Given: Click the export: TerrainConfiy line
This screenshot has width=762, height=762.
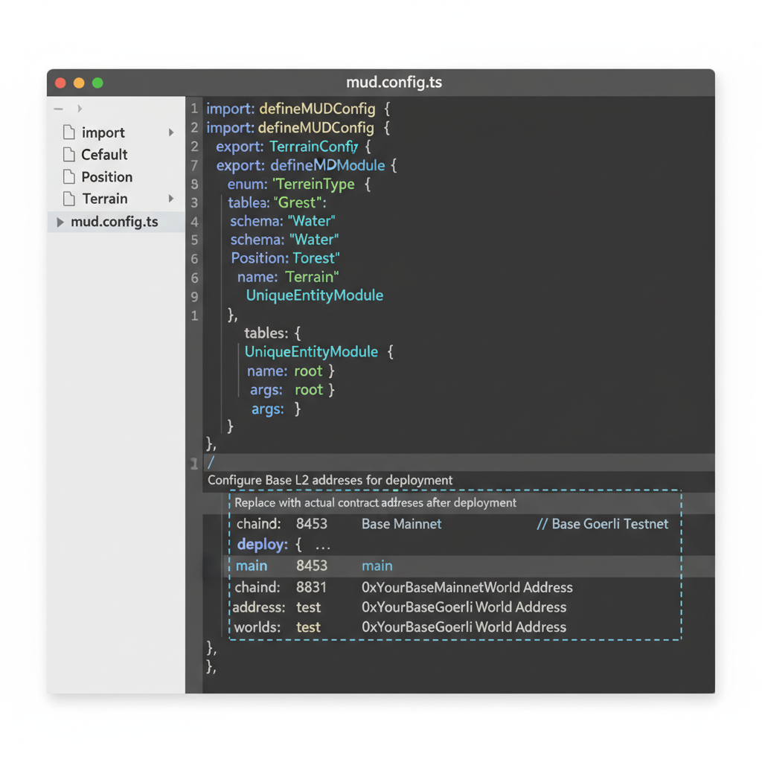Looking at the screenshot, I should tap(293, 147).
